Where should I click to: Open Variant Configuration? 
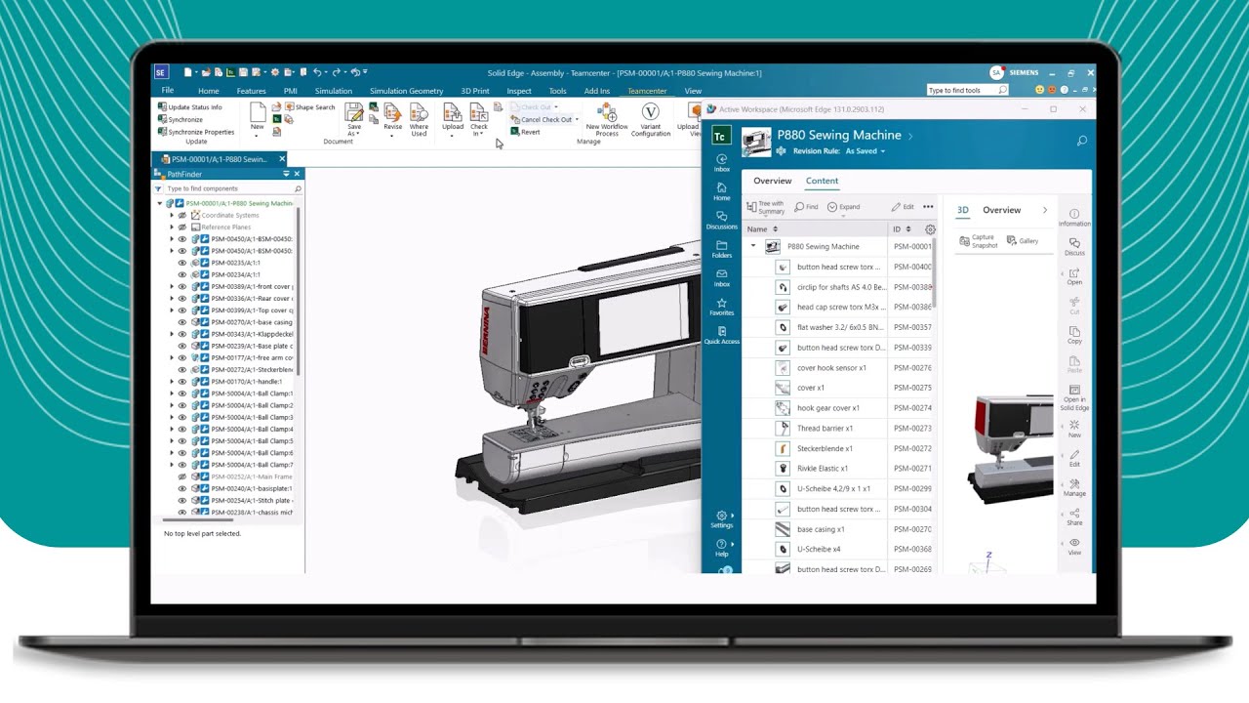(x=650, y=118)
